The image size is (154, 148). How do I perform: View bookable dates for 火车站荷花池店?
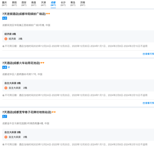(148, 103)
